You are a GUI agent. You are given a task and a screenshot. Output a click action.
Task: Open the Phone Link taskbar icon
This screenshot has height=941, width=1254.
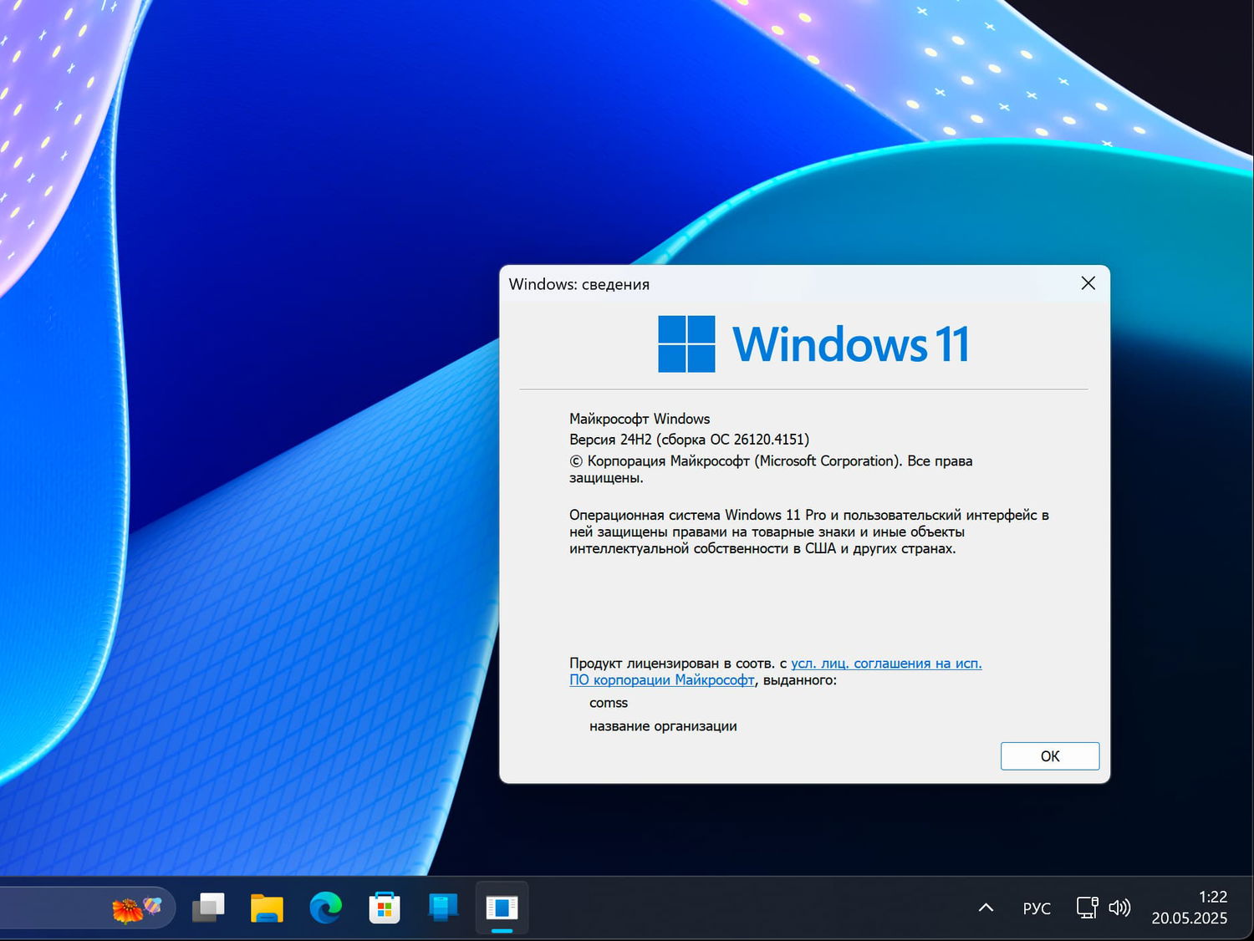point(442,908)
